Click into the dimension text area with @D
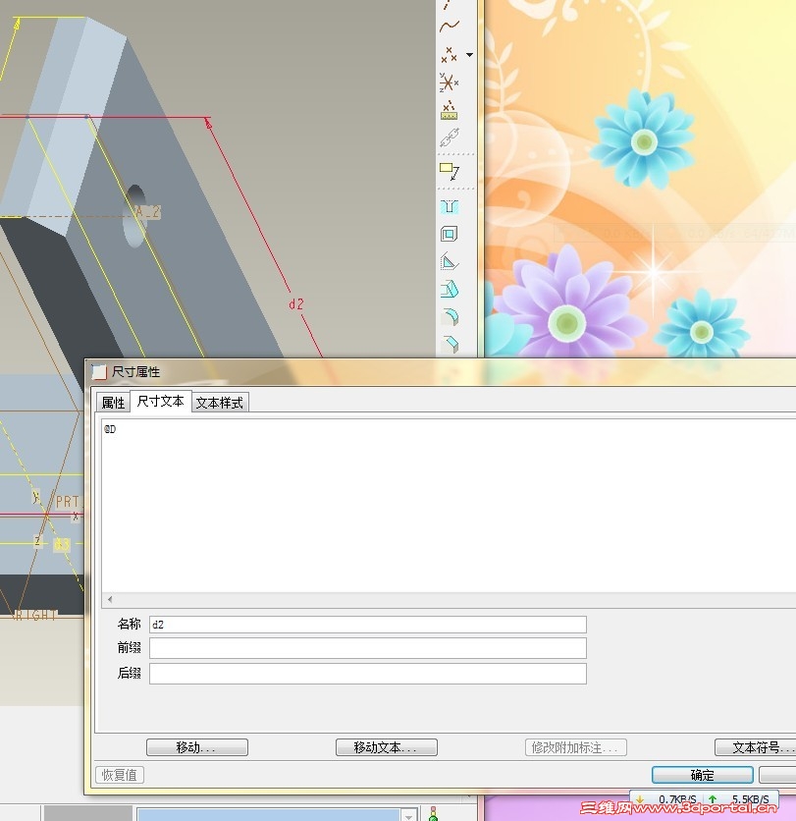Screen dimensions: 796x821 449,506
